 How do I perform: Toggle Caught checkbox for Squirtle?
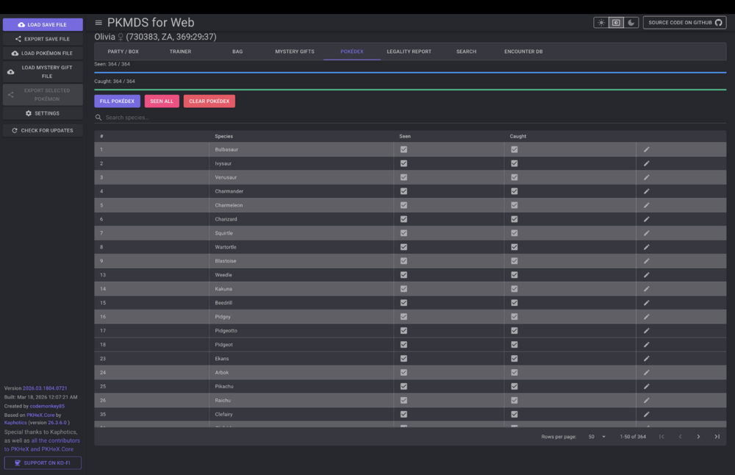[514, 233]
